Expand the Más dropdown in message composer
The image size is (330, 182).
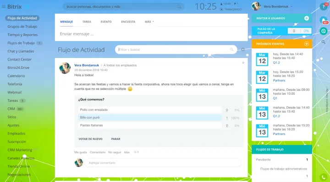point(149,21)
